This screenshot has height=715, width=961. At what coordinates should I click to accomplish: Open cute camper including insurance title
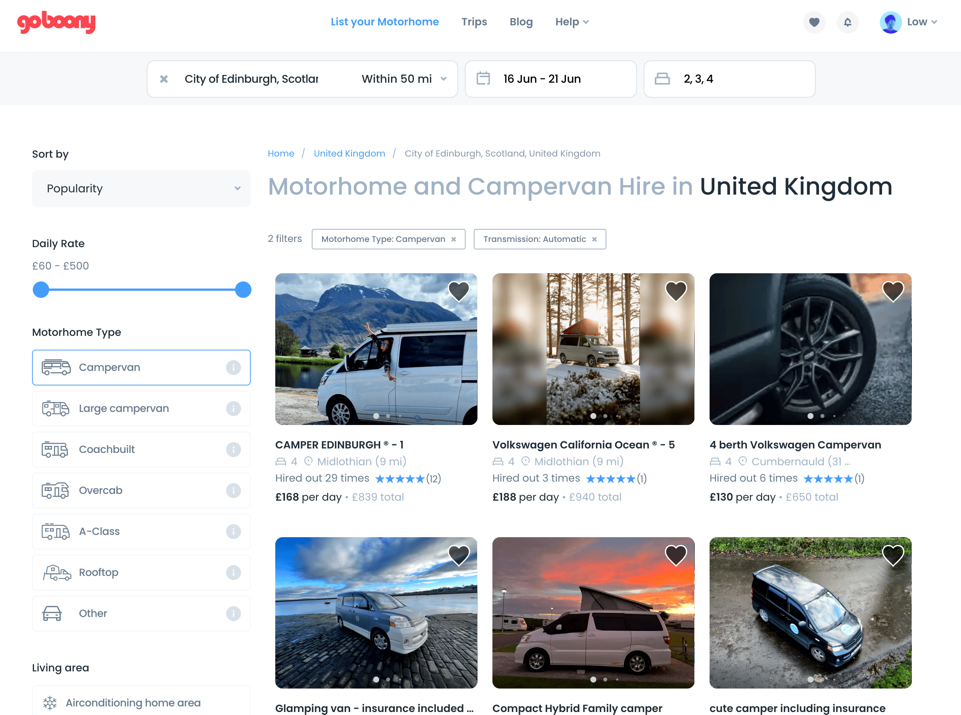(797, 708)
